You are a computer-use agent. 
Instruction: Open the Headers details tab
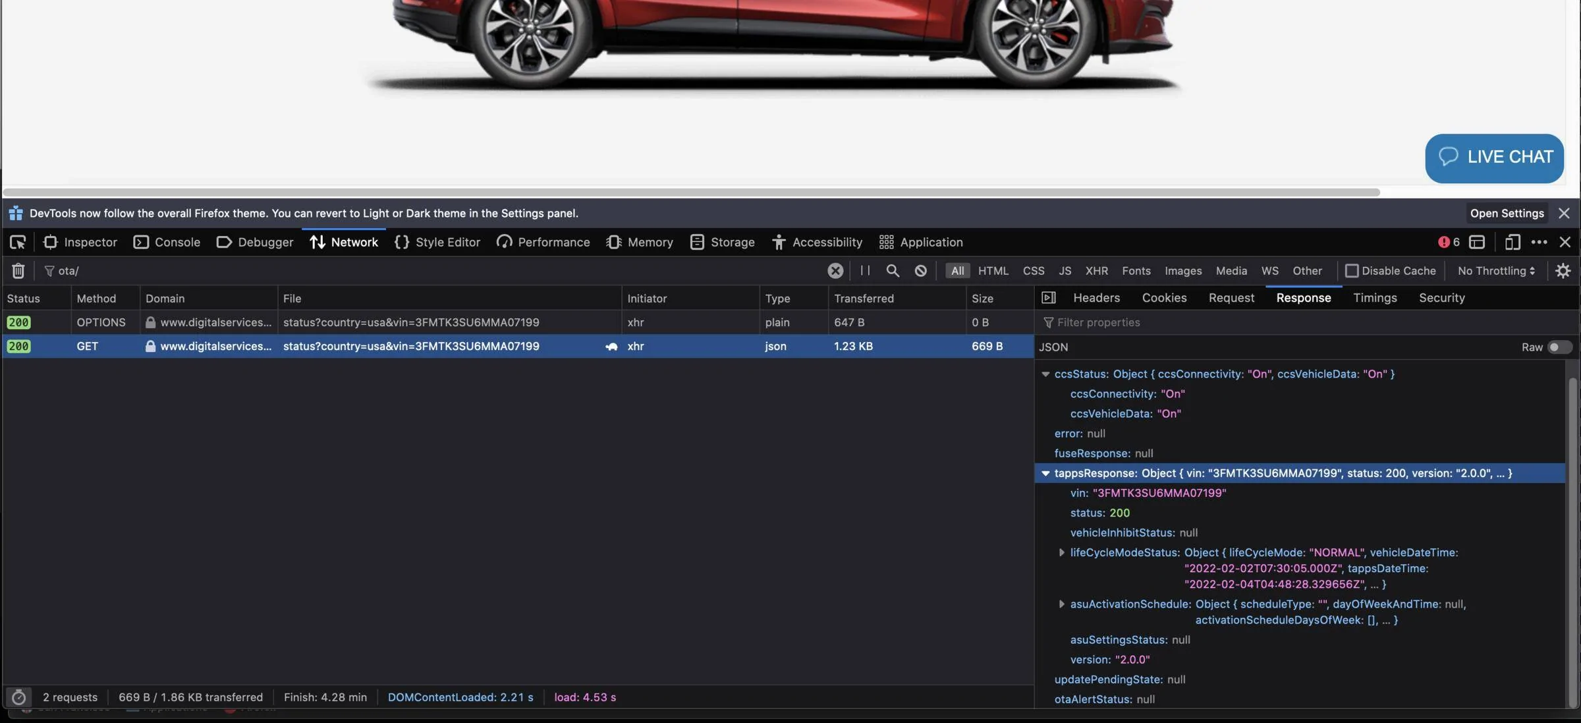[1096, 298]
